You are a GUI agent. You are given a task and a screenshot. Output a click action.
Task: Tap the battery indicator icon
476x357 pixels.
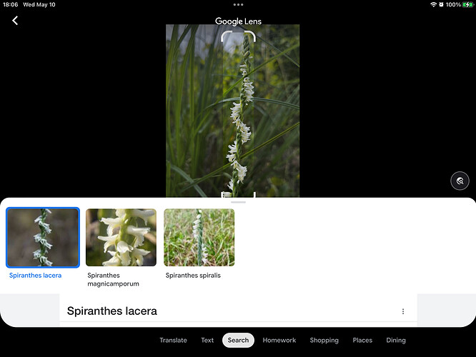pos(467,4)
